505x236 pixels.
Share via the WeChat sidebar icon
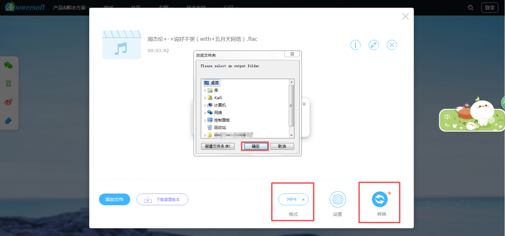8,65
